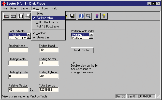
Task: Click the Go button beside Relative Sector
Action: [x=31, y=90]
